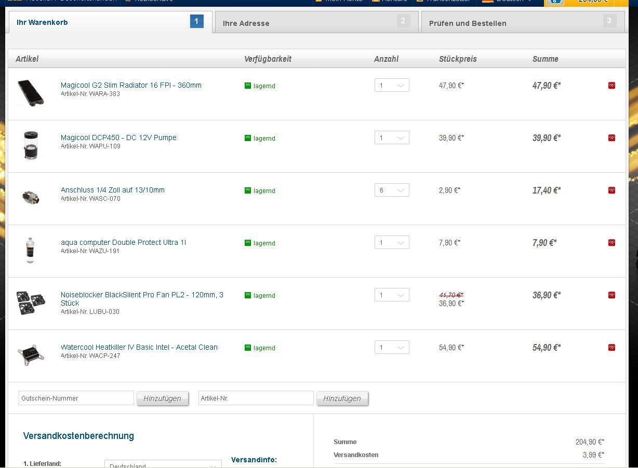Click green stock icon for Double Protect Ultra
Screen dimensions: 638x468
click(248, 243)
